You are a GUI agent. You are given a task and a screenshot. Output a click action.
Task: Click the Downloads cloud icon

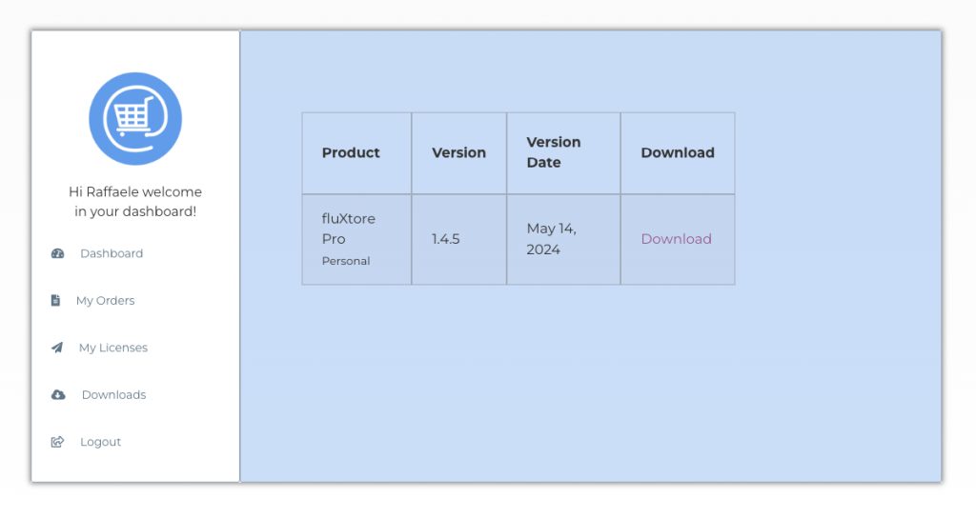pyautogui.click(x=58, y=395)
